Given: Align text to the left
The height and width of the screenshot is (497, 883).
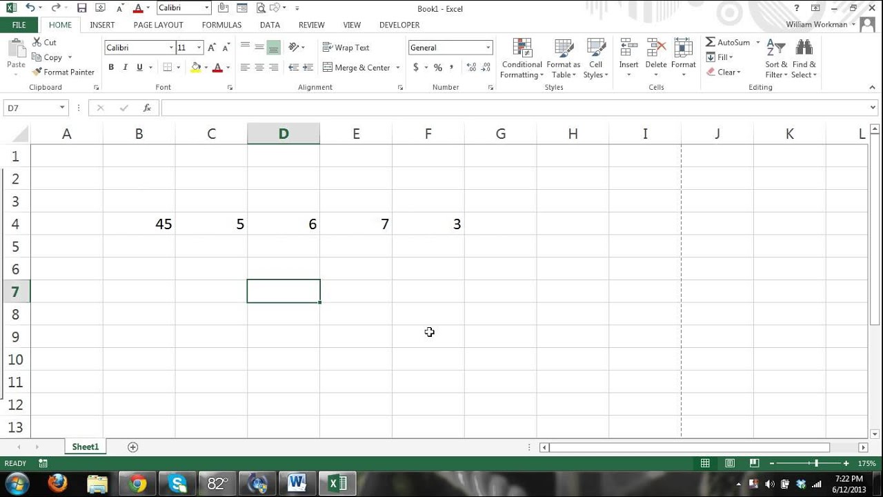Looking at the screenshot, I should pyautogui.click(x=245, y=67).
